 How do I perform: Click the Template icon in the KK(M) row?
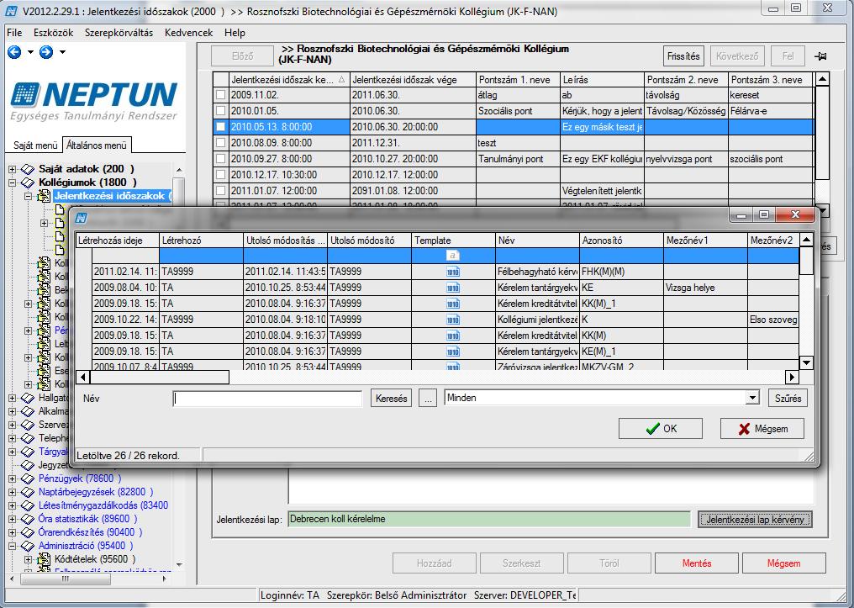pos(453,335)
